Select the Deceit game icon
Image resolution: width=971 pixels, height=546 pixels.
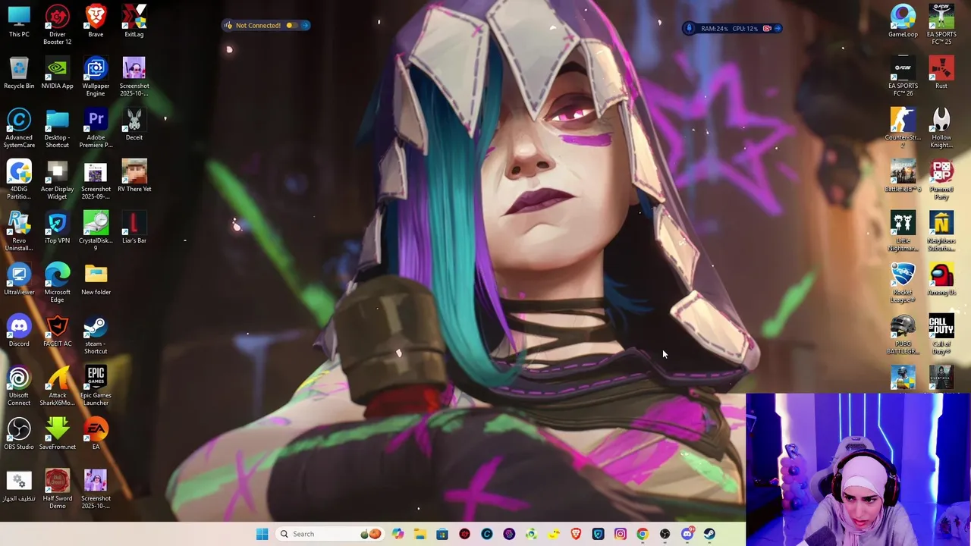pos(134,124)
